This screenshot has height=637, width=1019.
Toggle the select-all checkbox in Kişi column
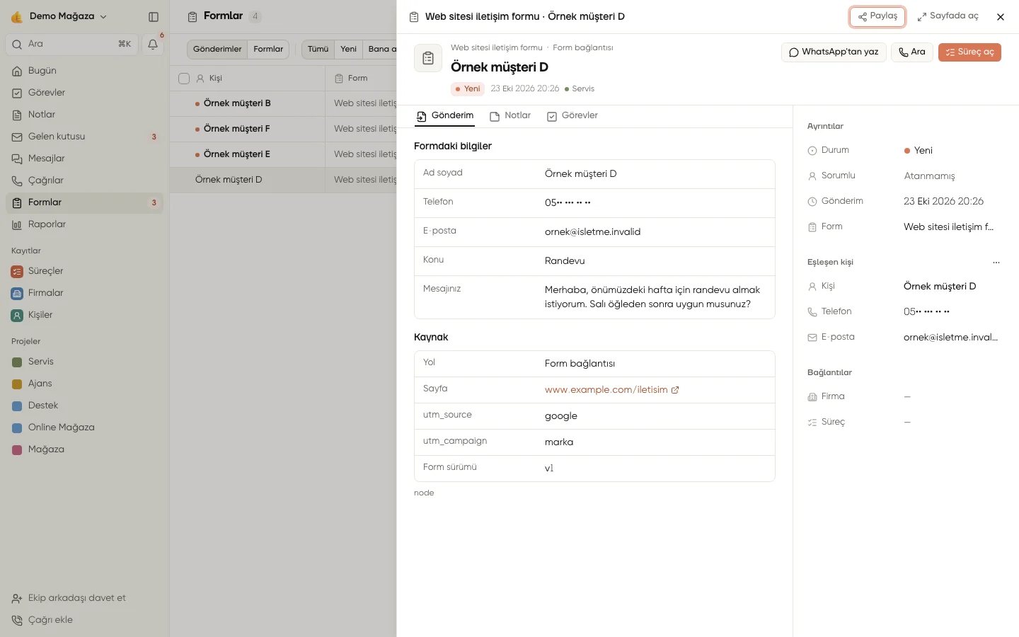click(184, 79)
